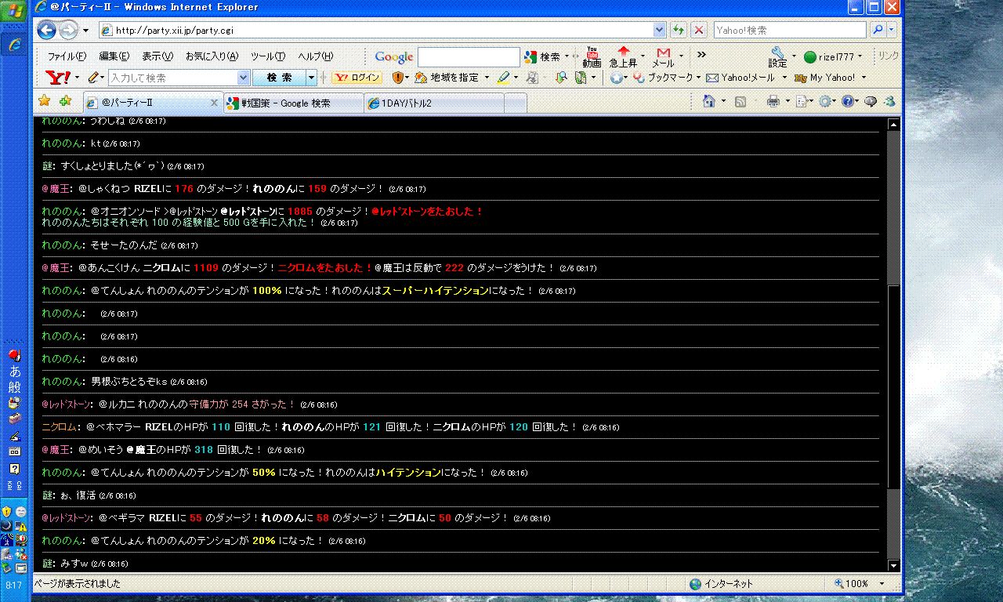Viewport: 1003px width, 602px height.
Task: Click the Help question mark icon
Action: 847,101
